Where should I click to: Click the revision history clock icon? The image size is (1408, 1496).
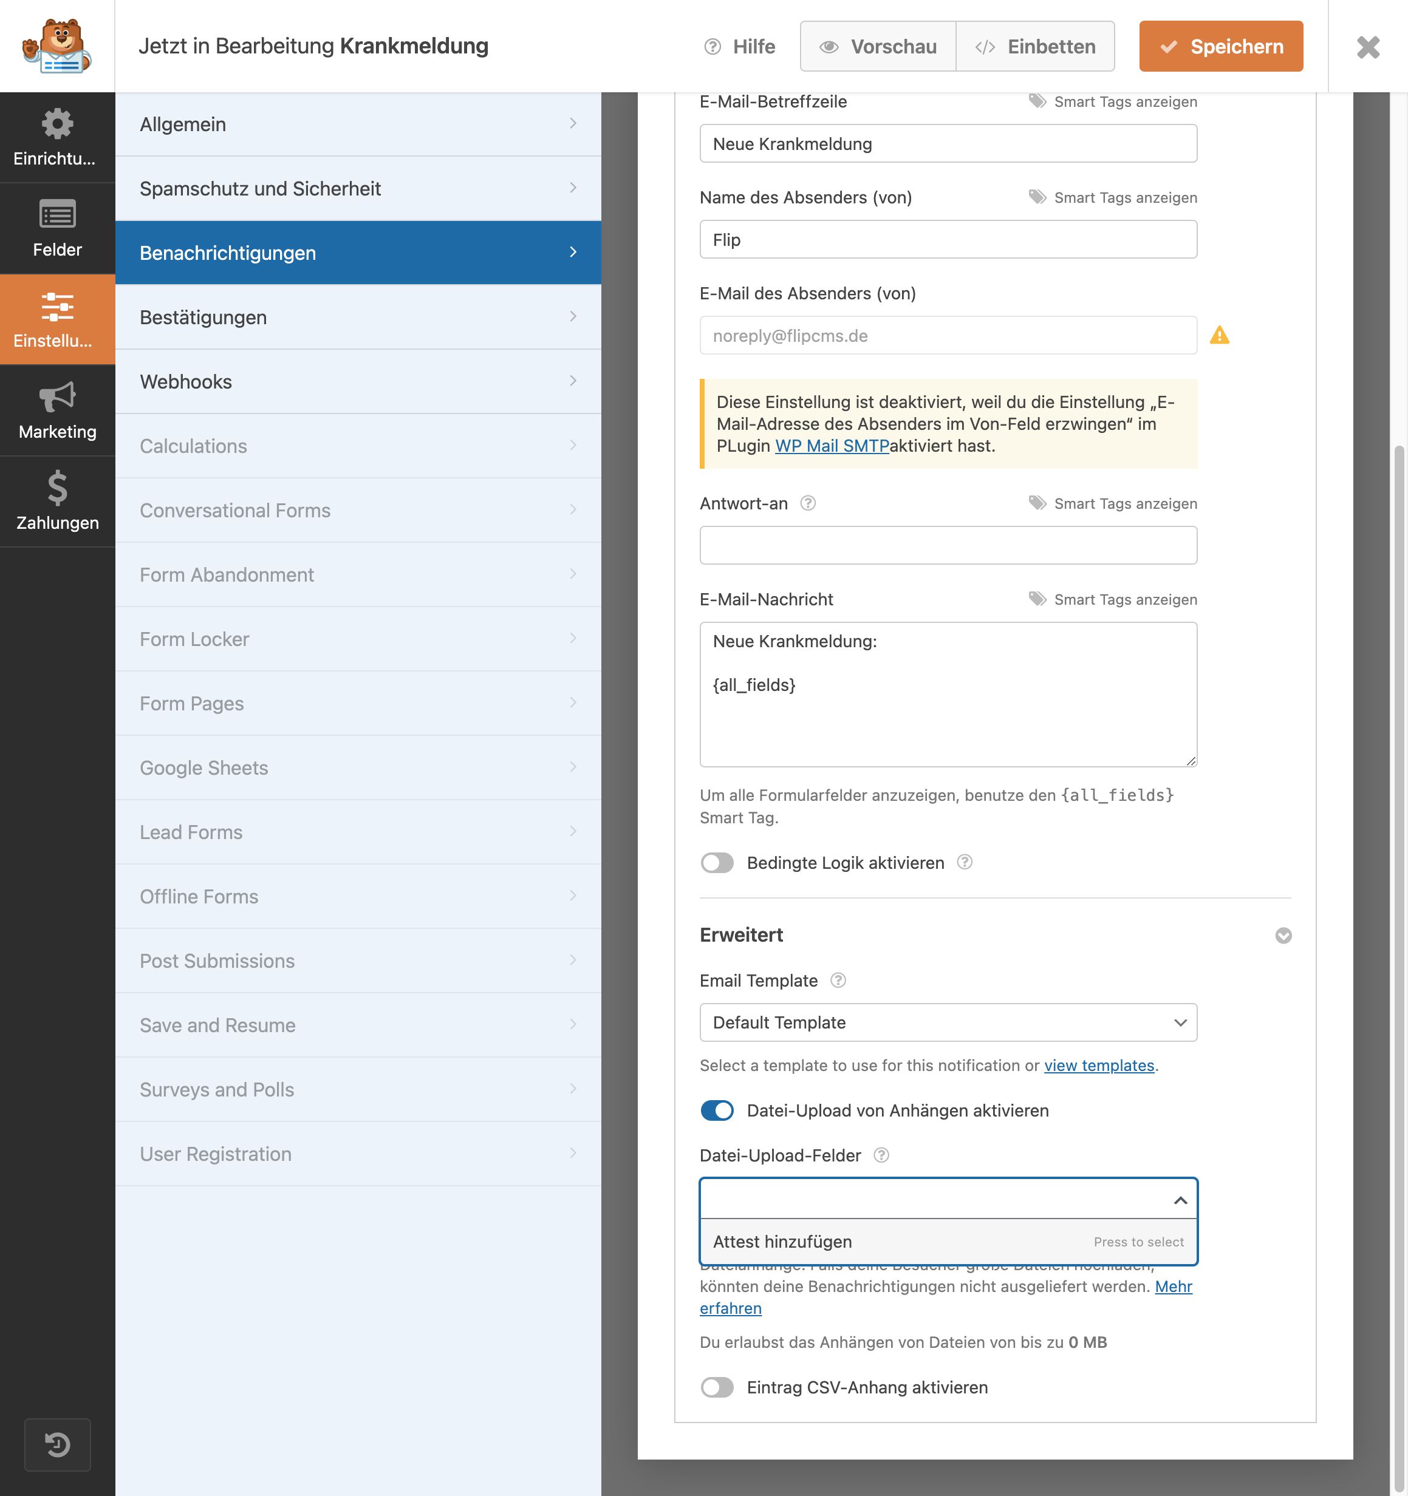57,1444
